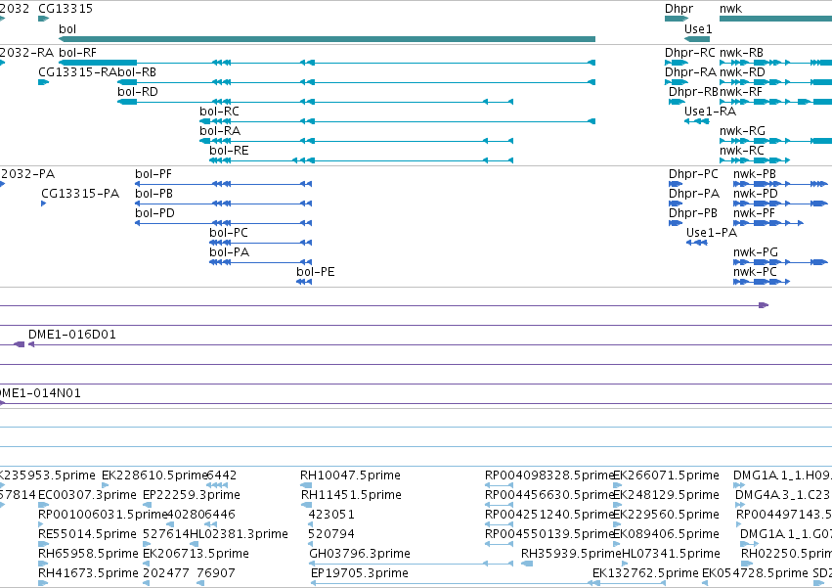Select EST label RH10047.5prime
The height and width of the screenshot is (588, 832).
[x=350, y=475]
